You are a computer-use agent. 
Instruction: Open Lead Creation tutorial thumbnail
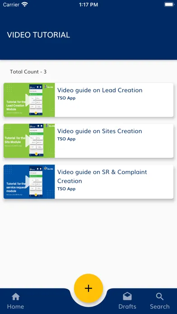point(29,100)
